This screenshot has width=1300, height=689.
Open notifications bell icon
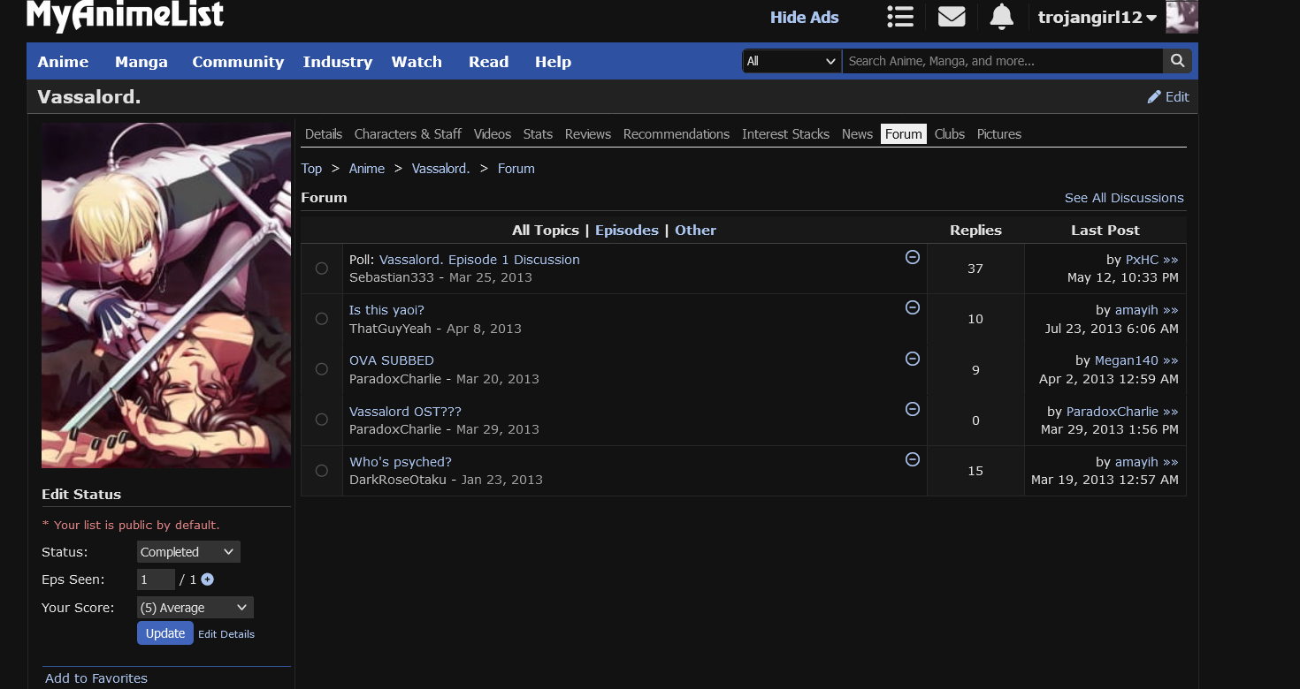pos(1001,17)
